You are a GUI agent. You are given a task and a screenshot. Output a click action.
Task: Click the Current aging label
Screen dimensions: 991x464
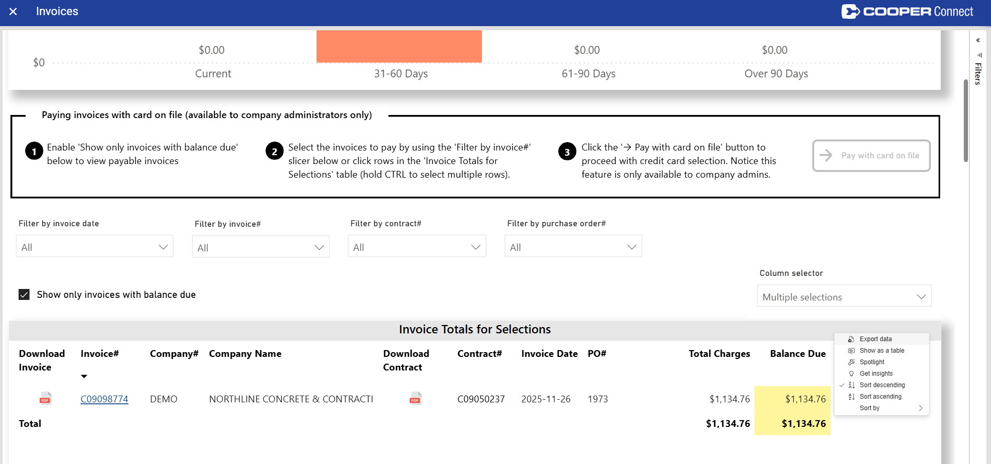coord(213,74)
